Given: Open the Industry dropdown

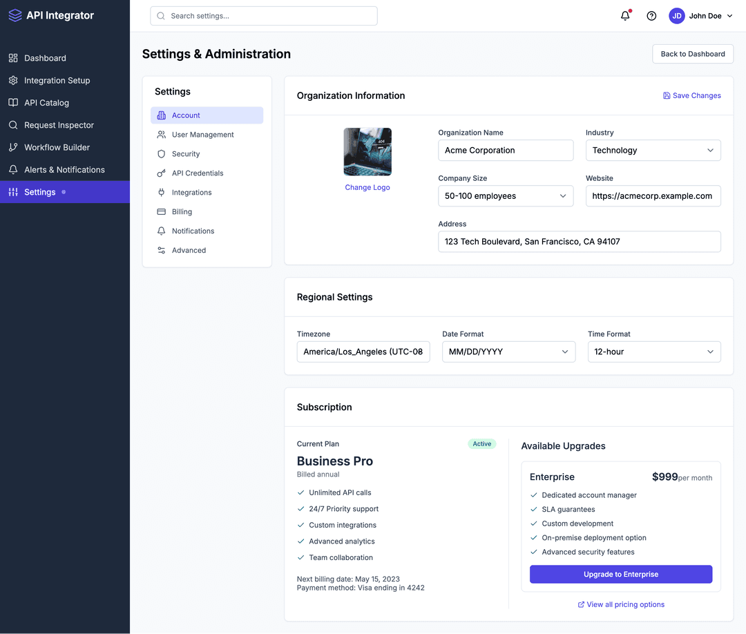Looking at the screenshot, I should [x=653, y=150].
